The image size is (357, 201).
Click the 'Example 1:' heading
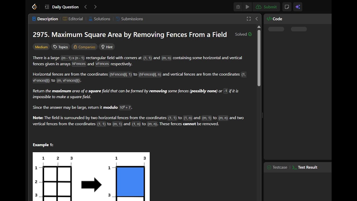(43, 145)
